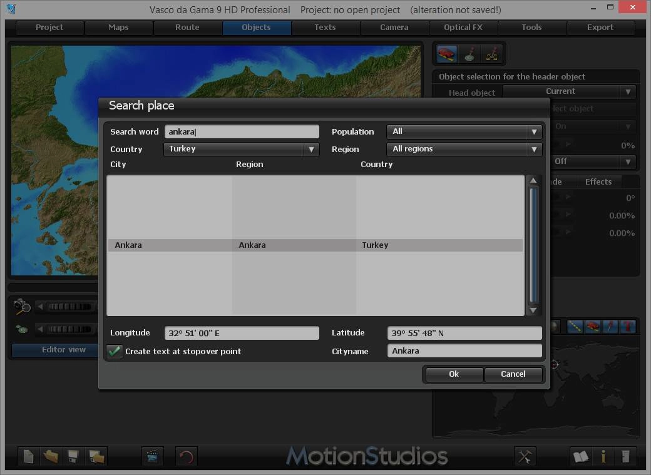Viewport: 651px width, 475px height.
Task: Click the green rotation icon
Action: pyautogui.click(x=21, y=329)
